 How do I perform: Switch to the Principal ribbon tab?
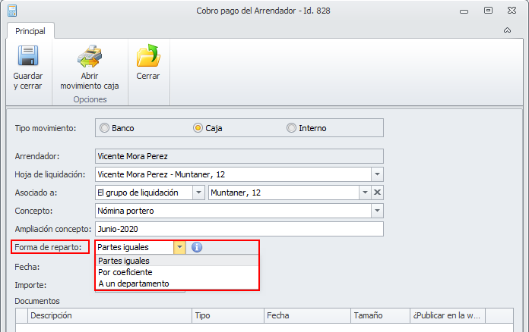tap(30, 31)
